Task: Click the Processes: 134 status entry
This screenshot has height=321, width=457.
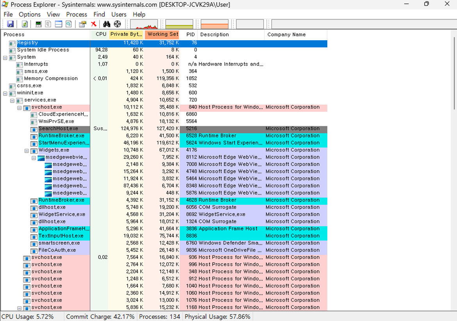Action: click(160, 317)
